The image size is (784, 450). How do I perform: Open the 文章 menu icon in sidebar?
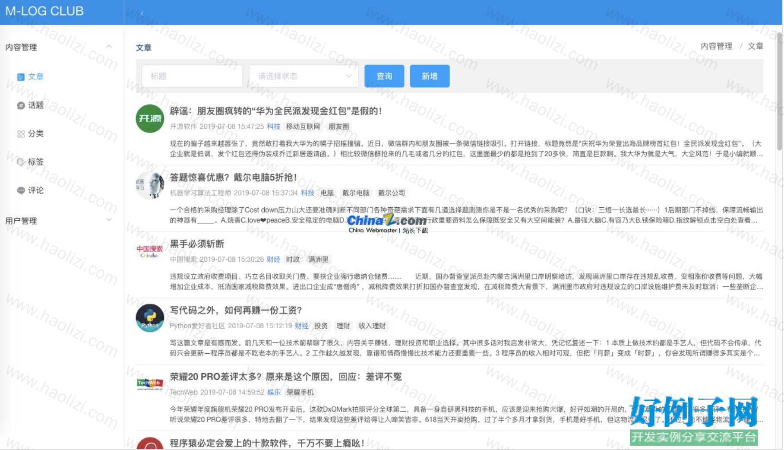click(21, 77)
